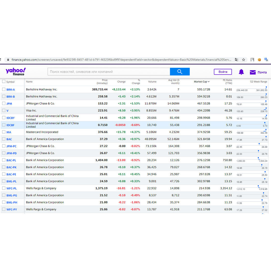Open the BML-PH ticker link
The height and width of the screenshot is (271, 271).
tap(12, 202)
